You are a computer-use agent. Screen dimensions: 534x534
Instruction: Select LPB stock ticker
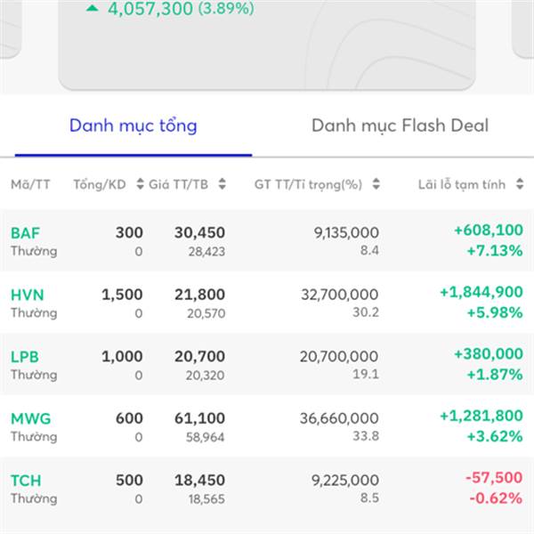point(25,357)
